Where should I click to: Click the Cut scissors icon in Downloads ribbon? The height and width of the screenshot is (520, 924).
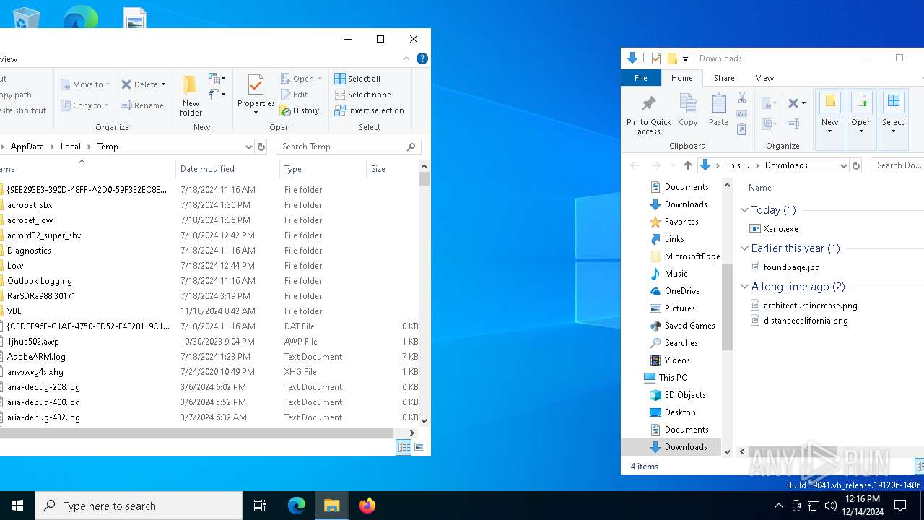(x=742, y=98)
